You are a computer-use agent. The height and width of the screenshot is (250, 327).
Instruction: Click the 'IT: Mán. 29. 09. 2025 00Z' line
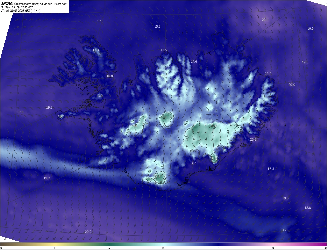pyautogui.click(x=17, y=7)
